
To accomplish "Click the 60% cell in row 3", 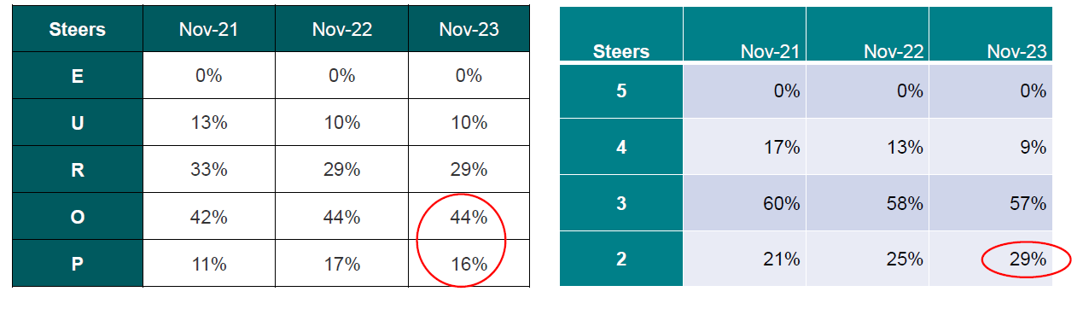I will 744,203.
